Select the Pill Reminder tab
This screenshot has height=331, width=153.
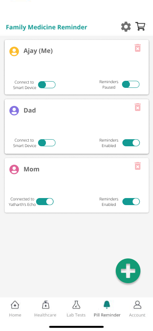[x=107, y=309]
